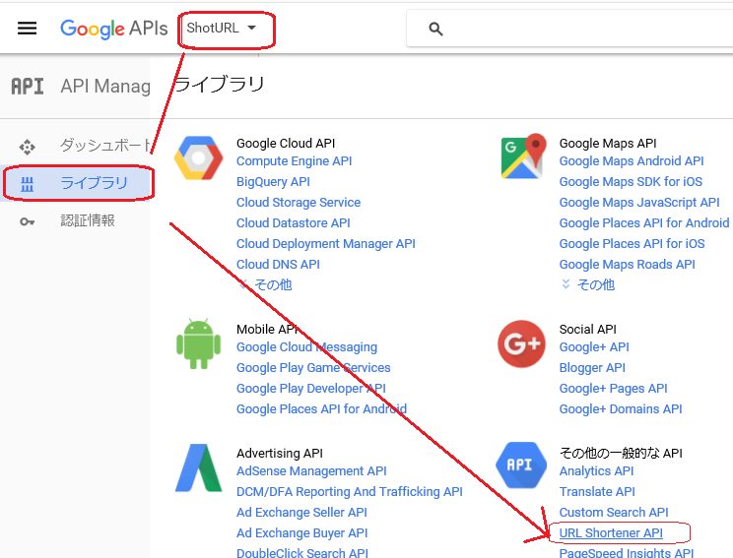Open Google Maps JavaScript API link
Screen dimensions: 733x558
(639, 202)
